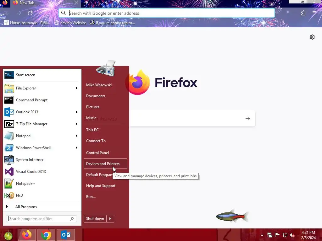Expand Notepad jump list arrow
The image size is (322, 241).
77,136
